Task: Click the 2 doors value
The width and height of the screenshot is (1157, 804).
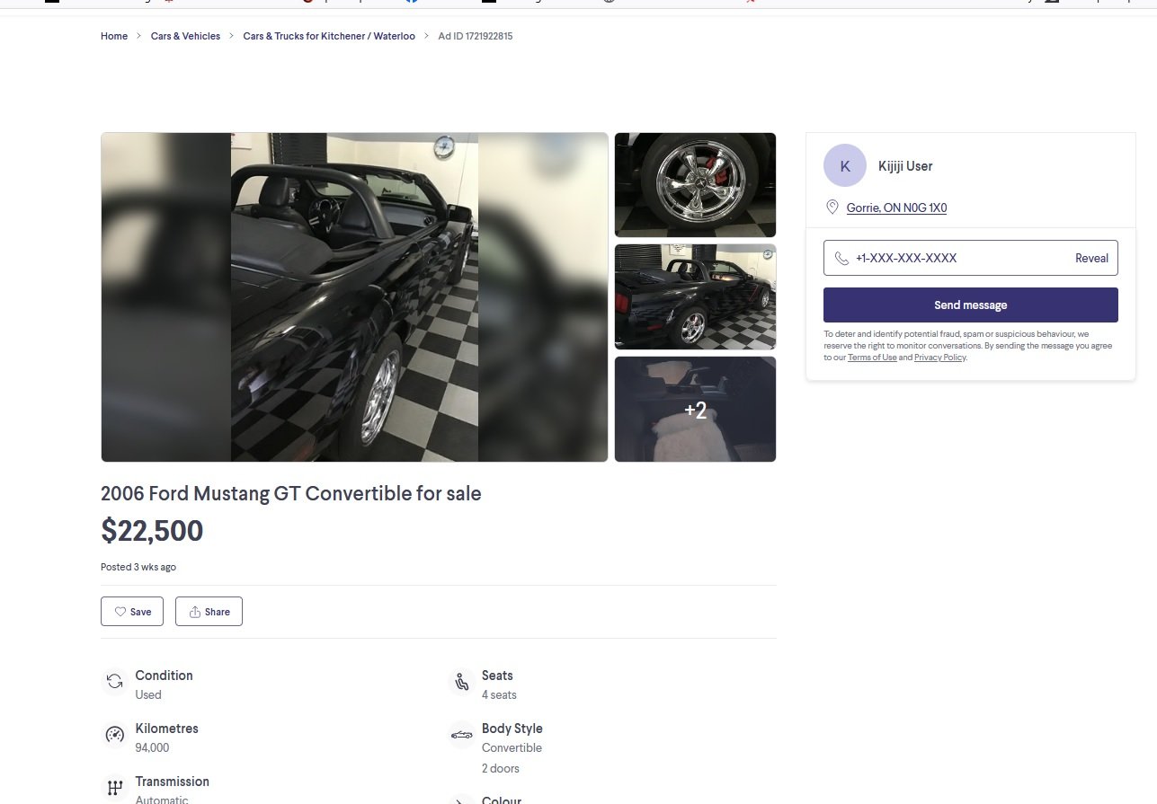Action: [501, 768]
